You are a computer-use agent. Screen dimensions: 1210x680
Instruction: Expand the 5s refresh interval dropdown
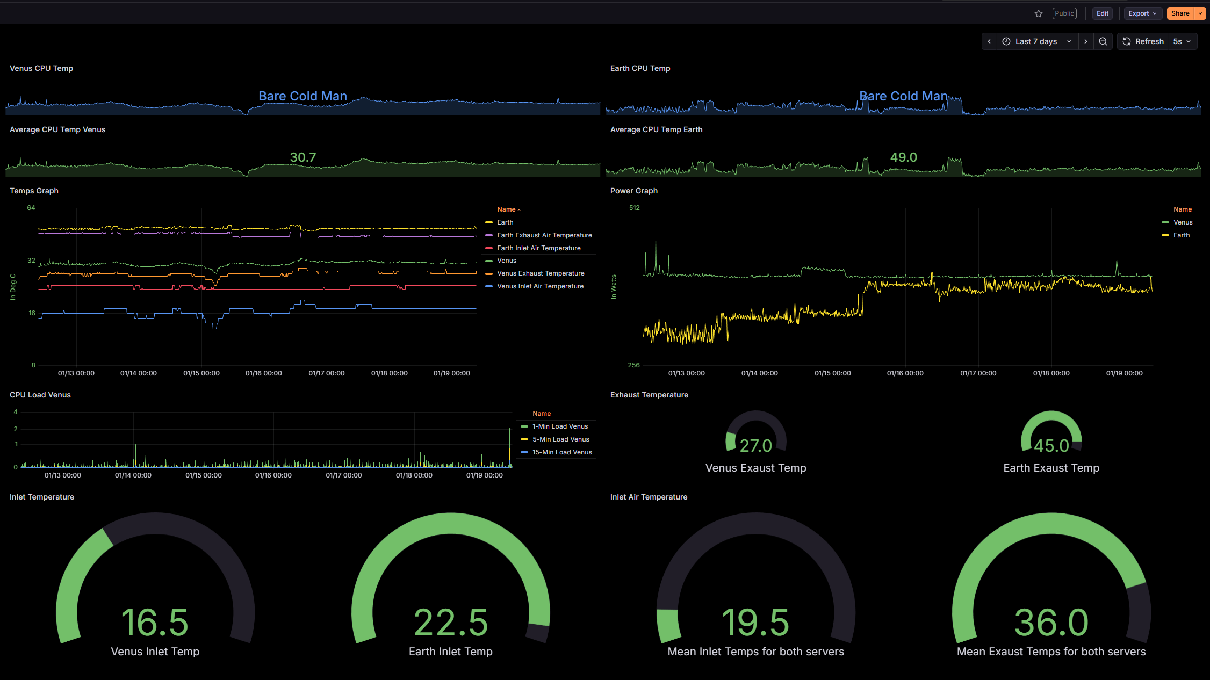click(x=1183, y=41)
